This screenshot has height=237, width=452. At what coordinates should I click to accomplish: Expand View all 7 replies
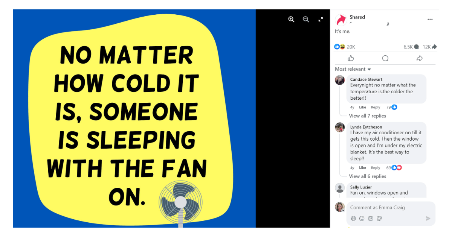(x=367, y=116)
